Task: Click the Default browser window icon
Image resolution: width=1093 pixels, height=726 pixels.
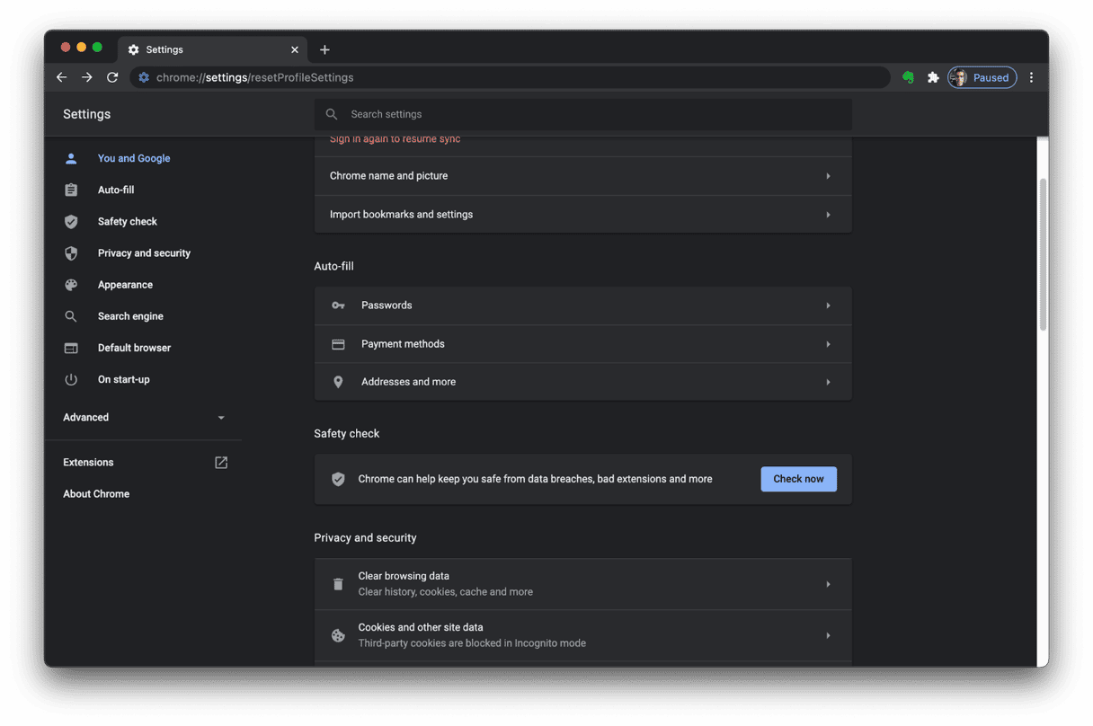Action: pos(71,348)
